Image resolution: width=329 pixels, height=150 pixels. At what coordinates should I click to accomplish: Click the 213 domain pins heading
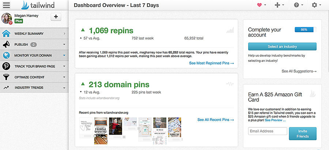pyautogui.click(x=119, y=85)
